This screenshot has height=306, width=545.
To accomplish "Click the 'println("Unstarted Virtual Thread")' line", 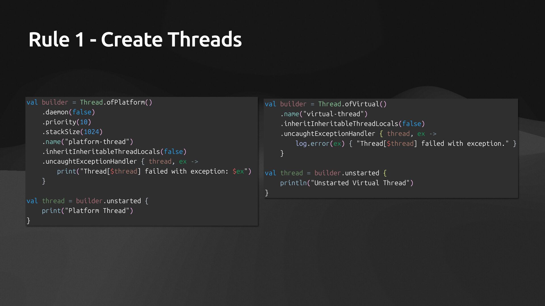I will point(347,183).
